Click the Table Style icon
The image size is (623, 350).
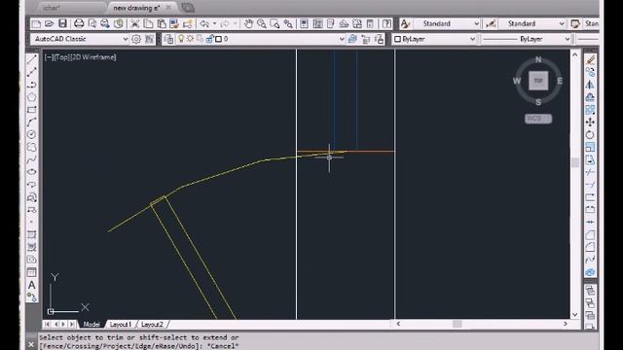pos(575,23)
